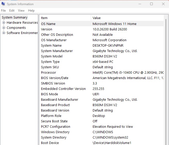Image resolution: width=169 pixels, height=145 pixels.
Task: Select BaseBoard Manufacturer row label
Action: [60, 100]
